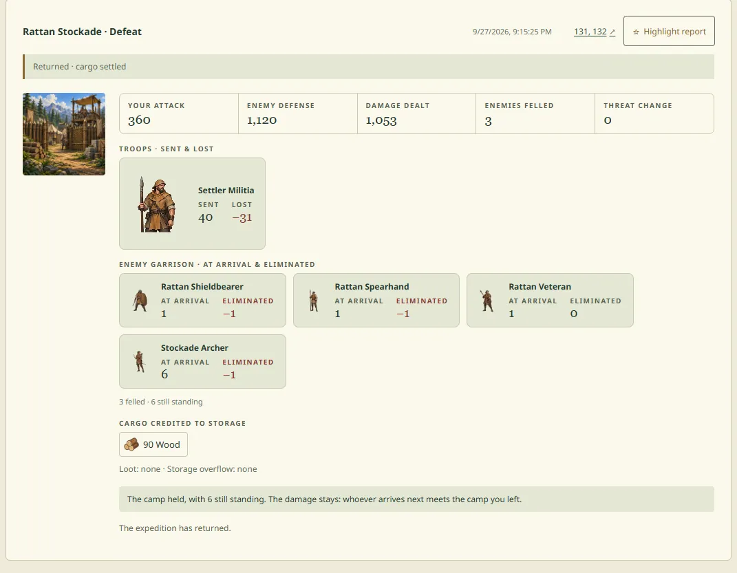Open the 131, 132 coordinates link
The width and height of the screenshot is (737, 573).
tap(590, 32)
